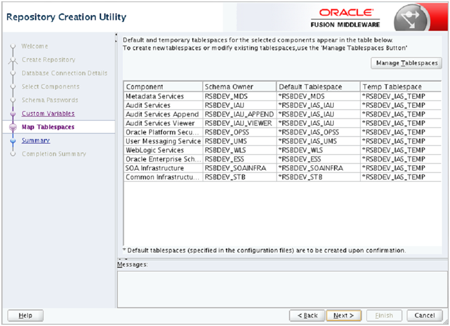The width and height of the screenshot is (450, 326).
Task: Click the Custom Variables step bullet icon
Action: click(13, 114)
